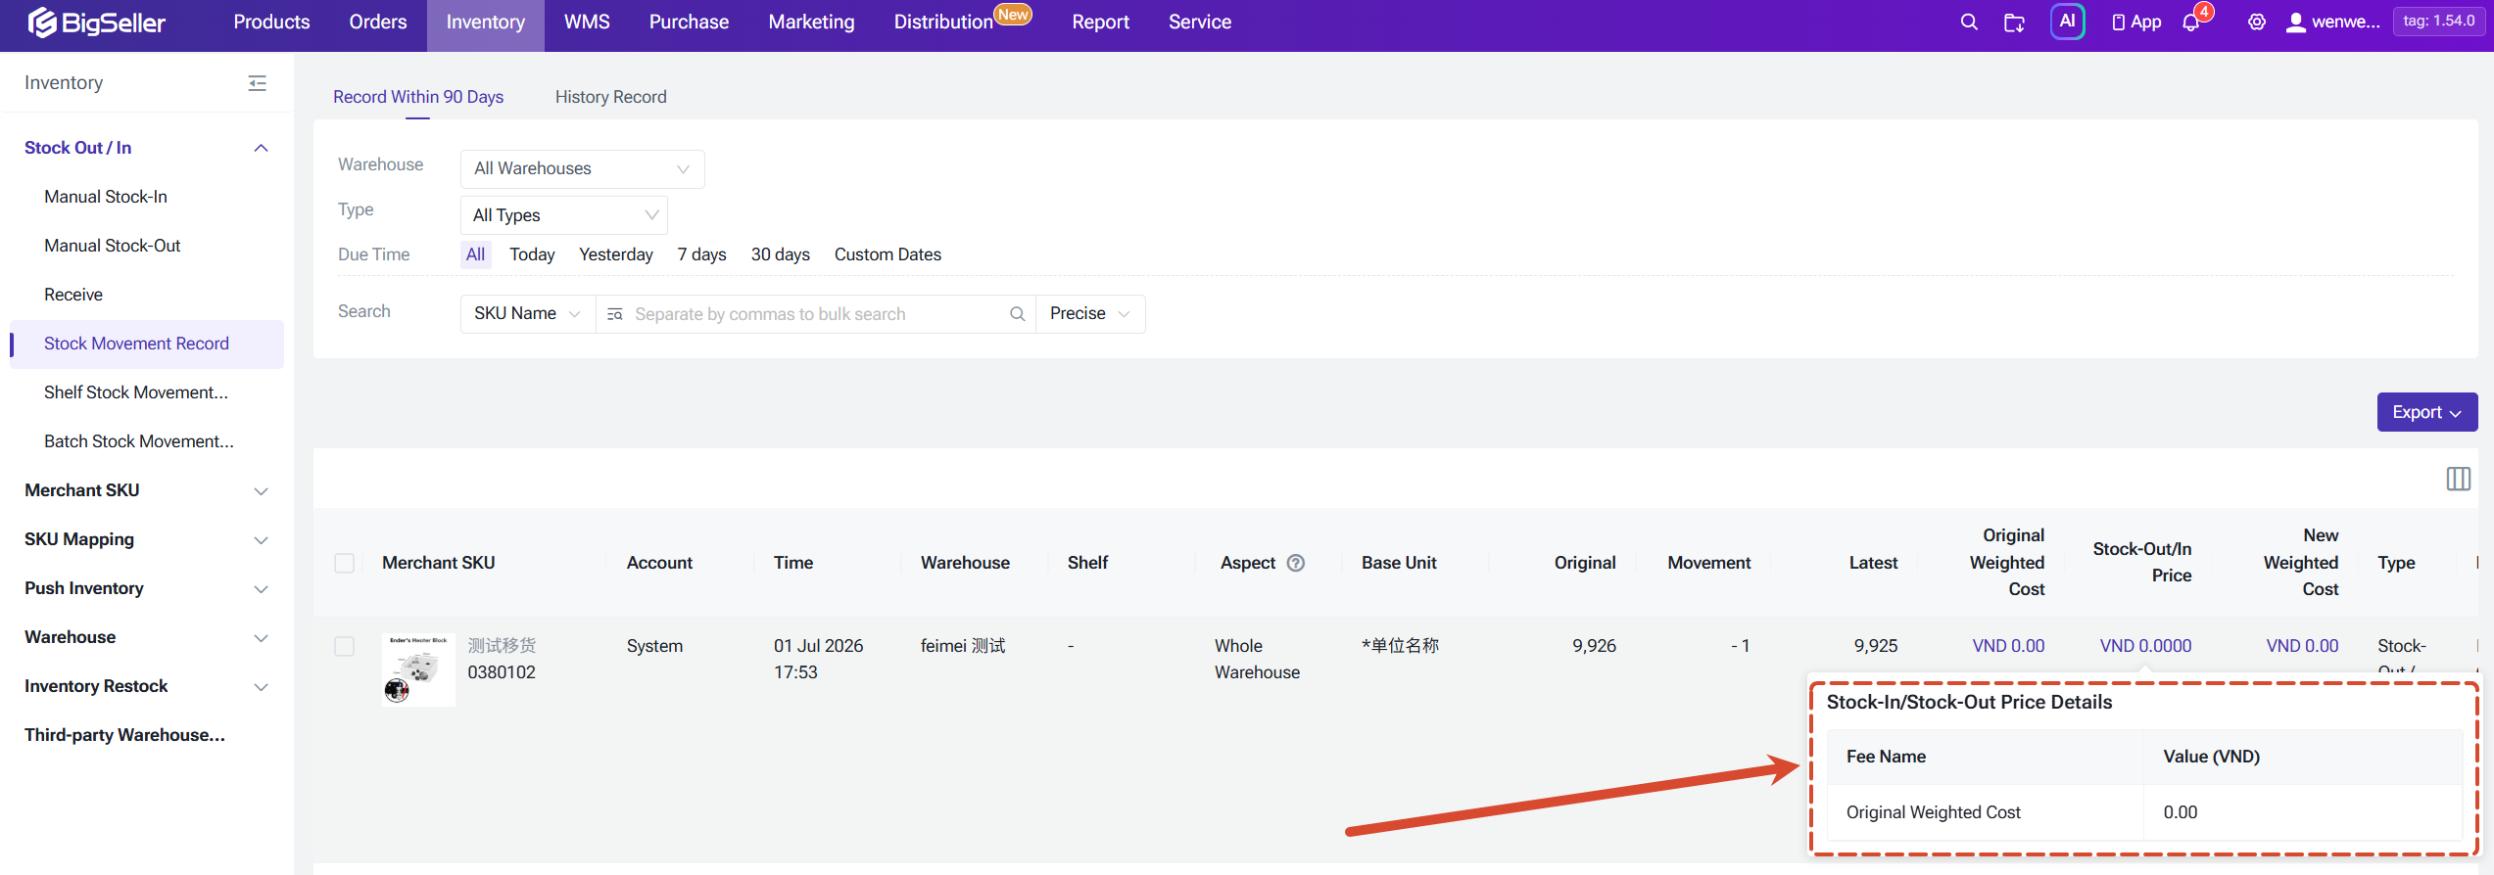Image resolution: width=2494 pixels, height=875 pixels.
Task: Click the column settings icon above table
Action: point(2458,479)
